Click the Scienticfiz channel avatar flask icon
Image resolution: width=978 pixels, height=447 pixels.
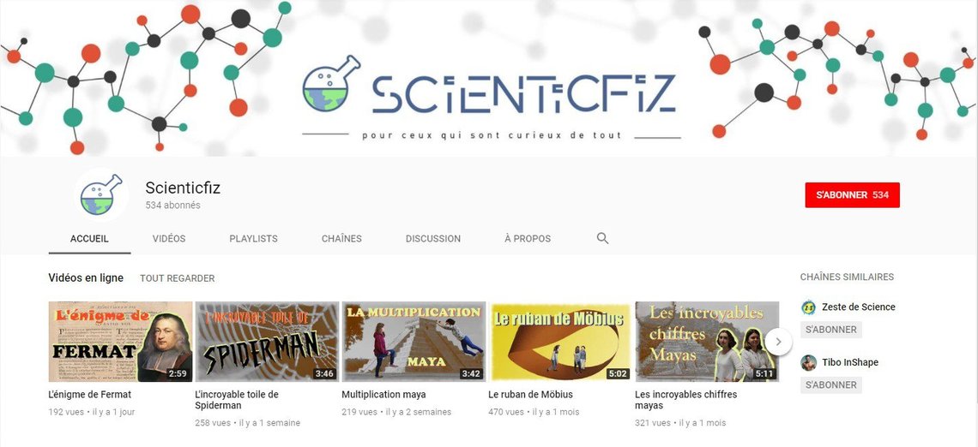(101, 195)
